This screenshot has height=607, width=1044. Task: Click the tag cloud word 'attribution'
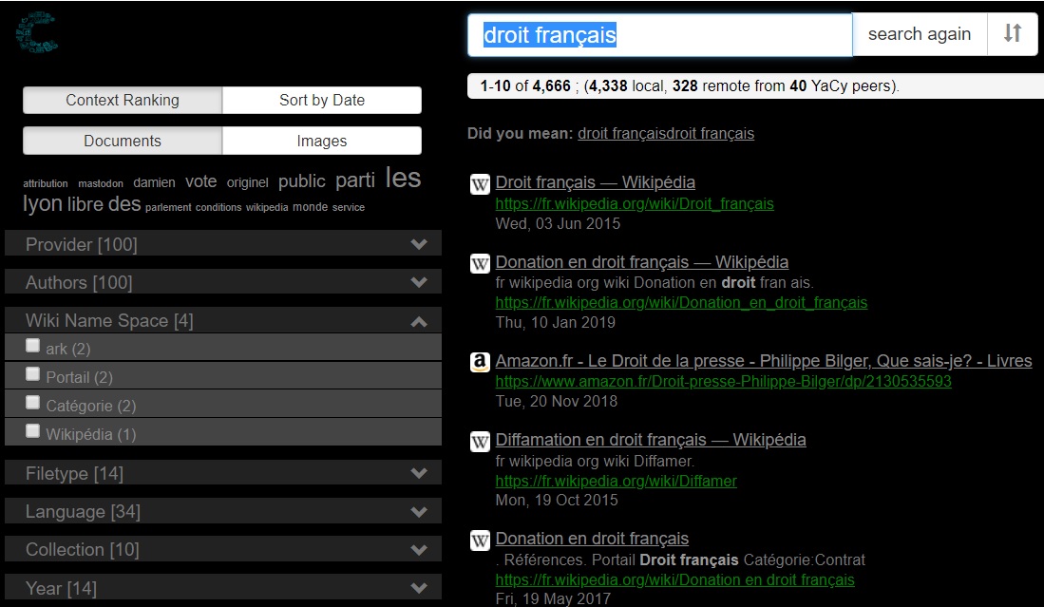tap(46, 183)
